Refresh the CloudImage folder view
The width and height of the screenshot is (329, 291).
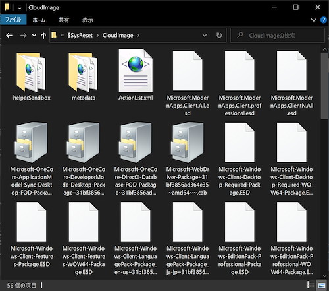[x=219, y=35]
